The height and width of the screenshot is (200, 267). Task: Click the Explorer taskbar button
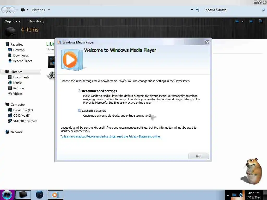point(23,195)
